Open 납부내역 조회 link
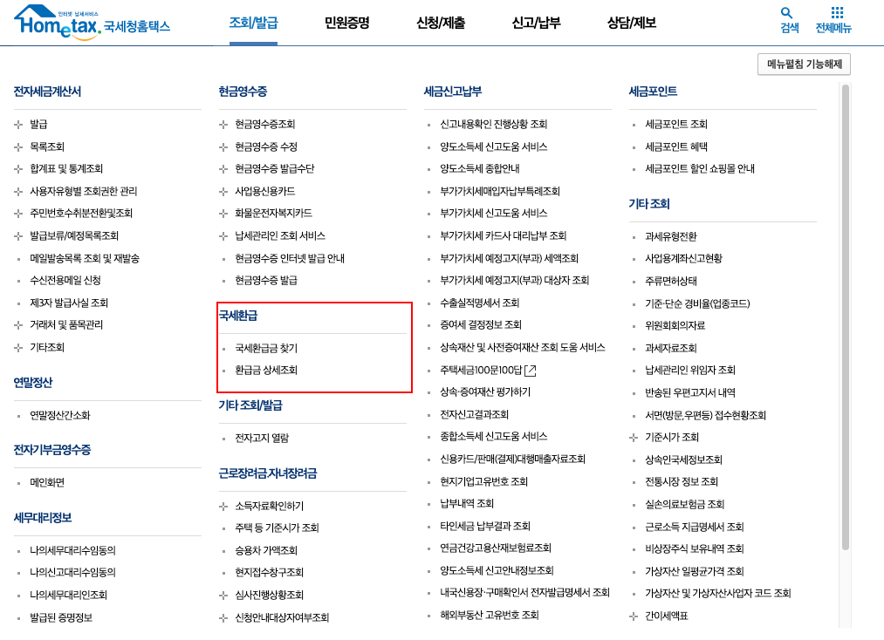Image resolution: width=884 pixels, height=640 pixels. tap(467, 504)
